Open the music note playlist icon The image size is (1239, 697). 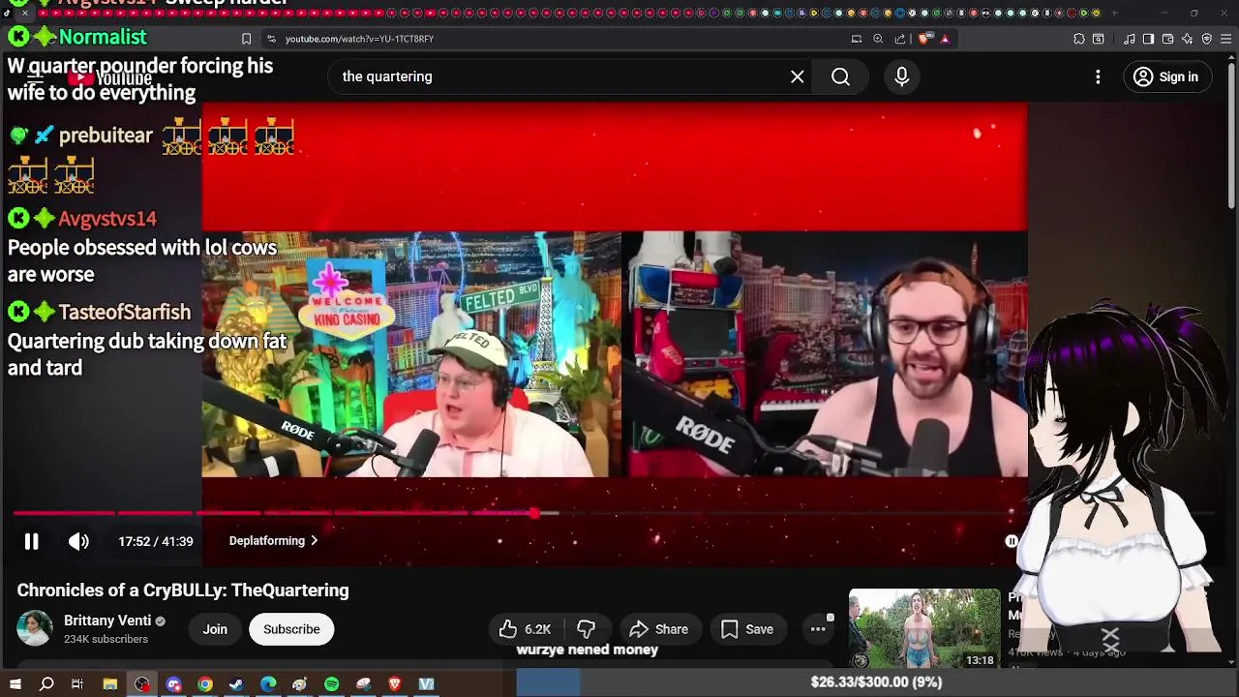coord(1129,39)
